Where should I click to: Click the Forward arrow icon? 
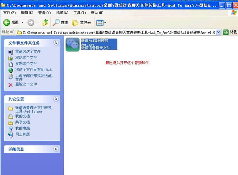click(x=31, y=22)
